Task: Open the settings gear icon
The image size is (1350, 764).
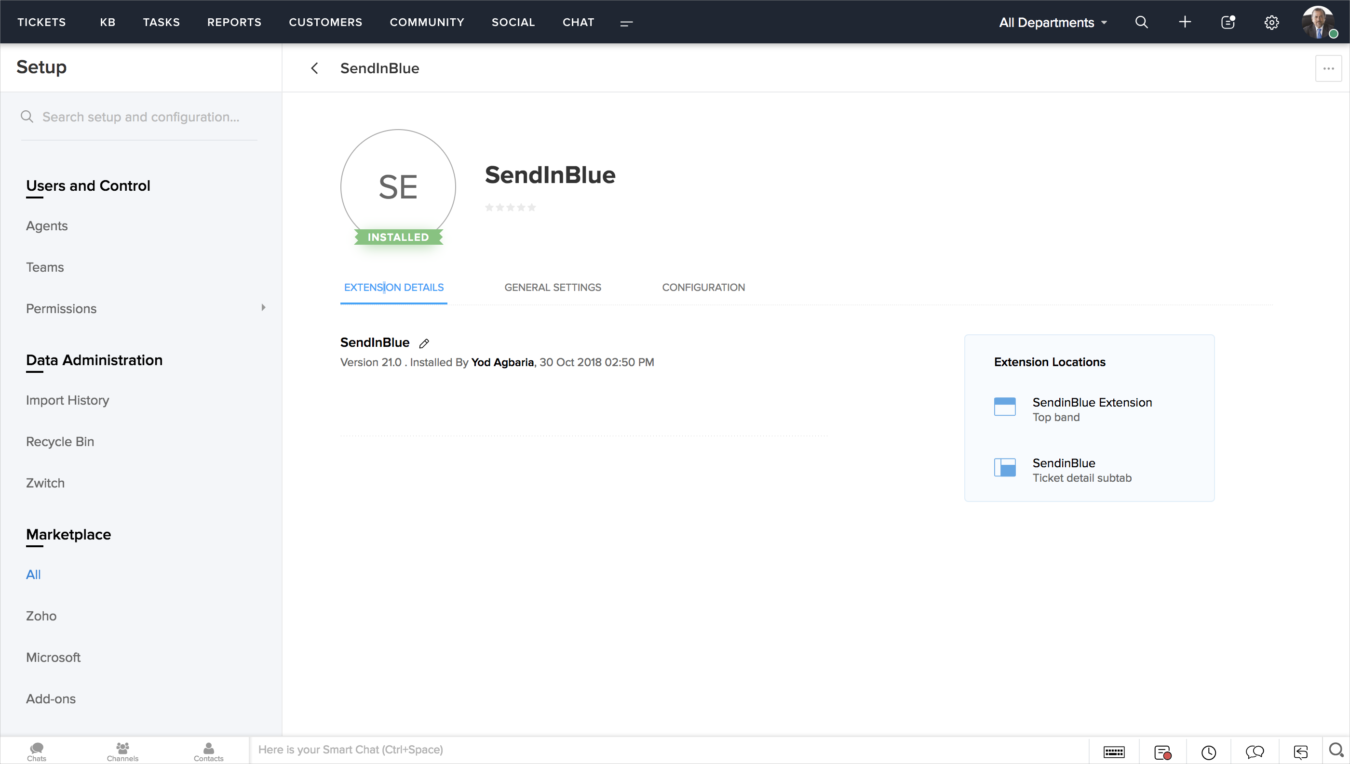Action: [1271, 22]
